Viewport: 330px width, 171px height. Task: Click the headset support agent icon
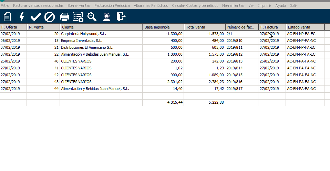click(107, 16)
